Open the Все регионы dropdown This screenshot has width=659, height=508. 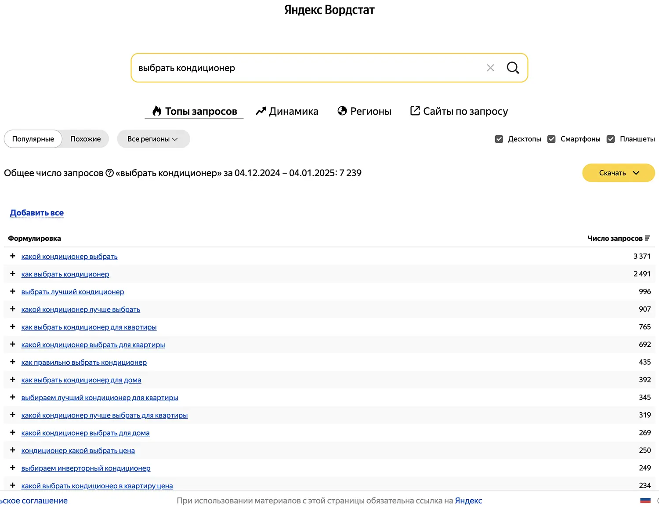(x=153, y=139)
